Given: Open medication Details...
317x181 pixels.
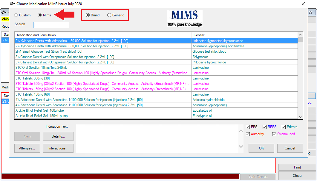Looking at the screenshot, I should pyautogui.click(x=58, y=136).
